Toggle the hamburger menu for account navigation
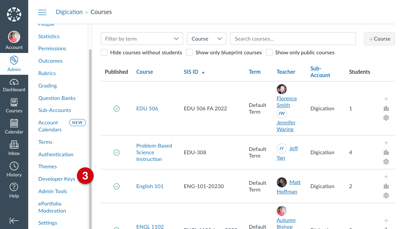Screen dimensions: 403x229 coord(42,12)
